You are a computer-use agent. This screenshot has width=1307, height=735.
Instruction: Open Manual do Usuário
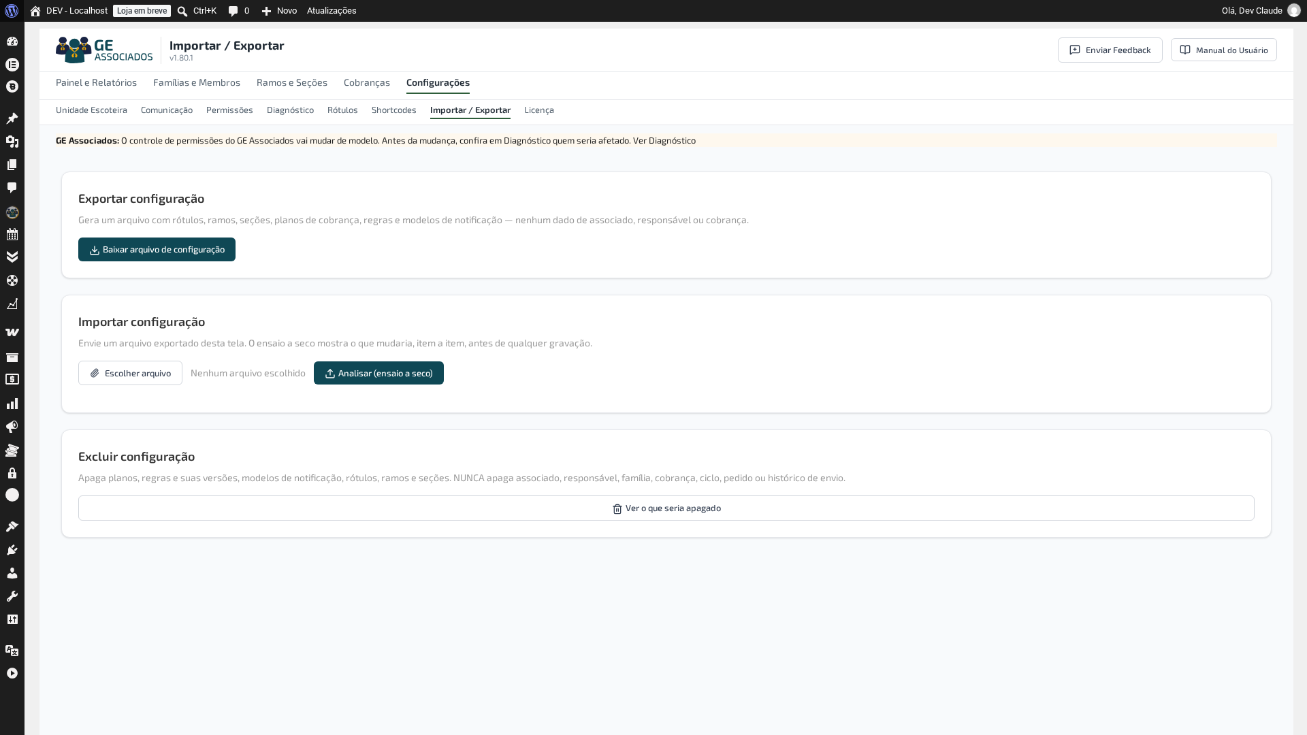tap(1224, 50)
